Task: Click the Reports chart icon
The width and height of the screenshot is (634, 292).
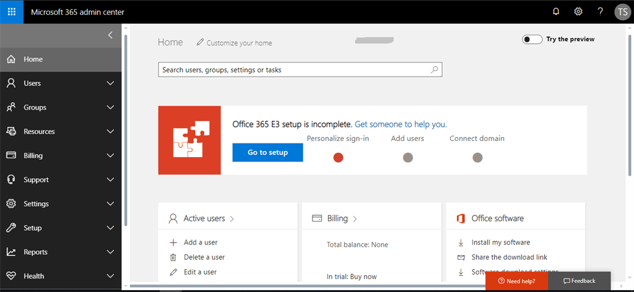Action: pyautogui.click(x=11, y=252)
